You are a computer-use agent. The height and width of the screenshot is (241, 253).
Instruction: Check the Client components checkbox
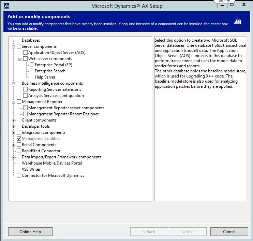tap(19, 120)
